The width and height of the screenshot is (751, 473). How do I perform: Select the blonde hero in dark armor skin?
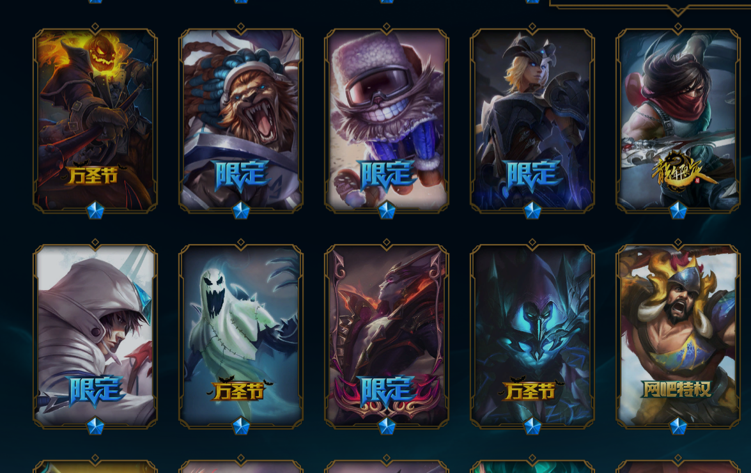pos(532,121)
